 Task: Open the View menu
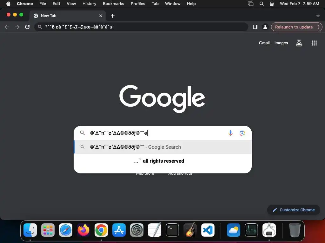[71, 3]
